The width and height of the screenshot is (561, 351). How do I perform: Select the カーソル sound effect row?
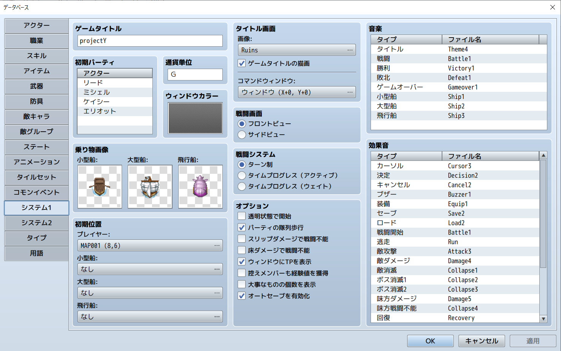click(x=455, y=166)
